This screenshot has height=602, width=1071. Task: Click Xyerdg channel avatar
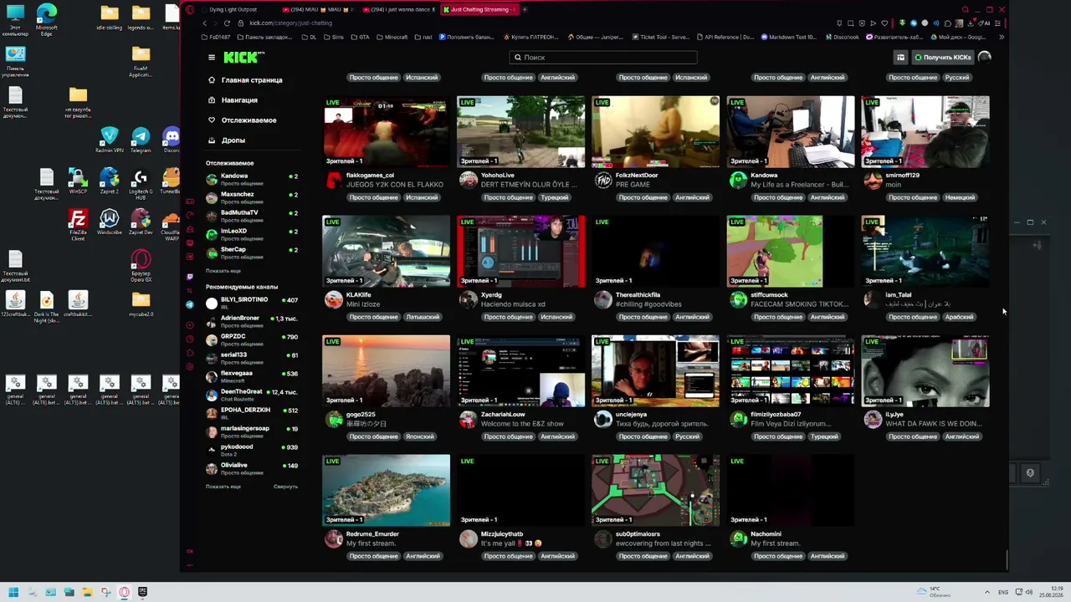(x=468, y=300)
